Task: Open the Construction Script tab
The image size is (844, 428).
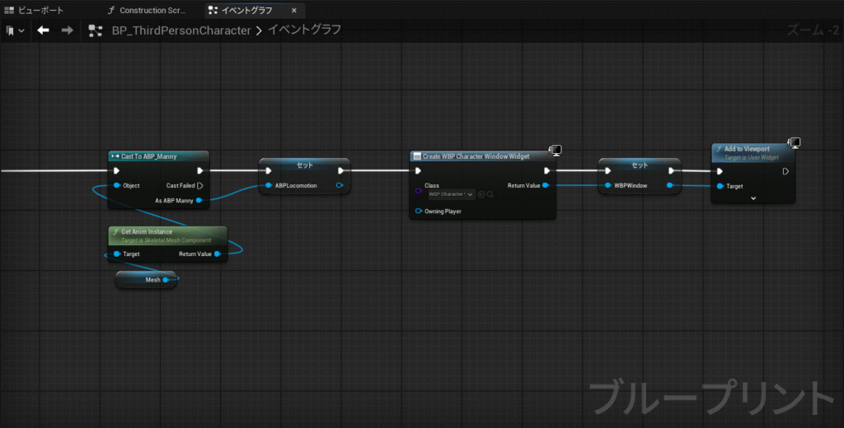Action: coord(147,10)
